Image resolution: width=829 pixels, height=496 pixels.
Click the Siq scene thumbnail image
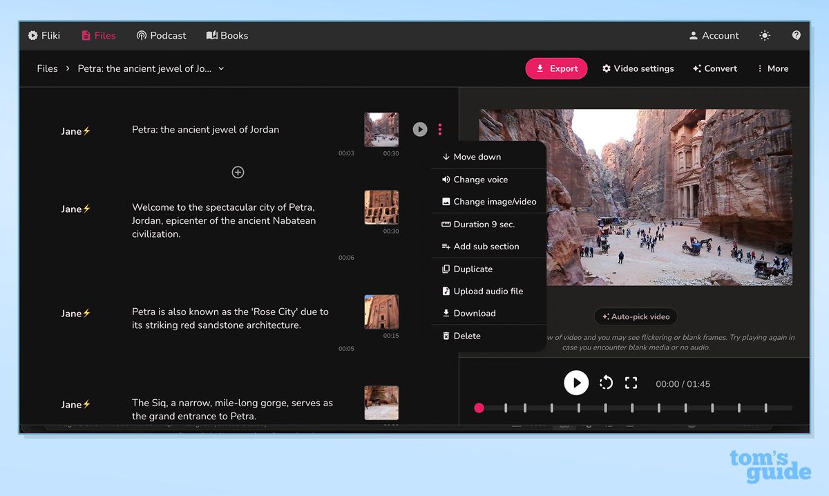coord(381,403)
